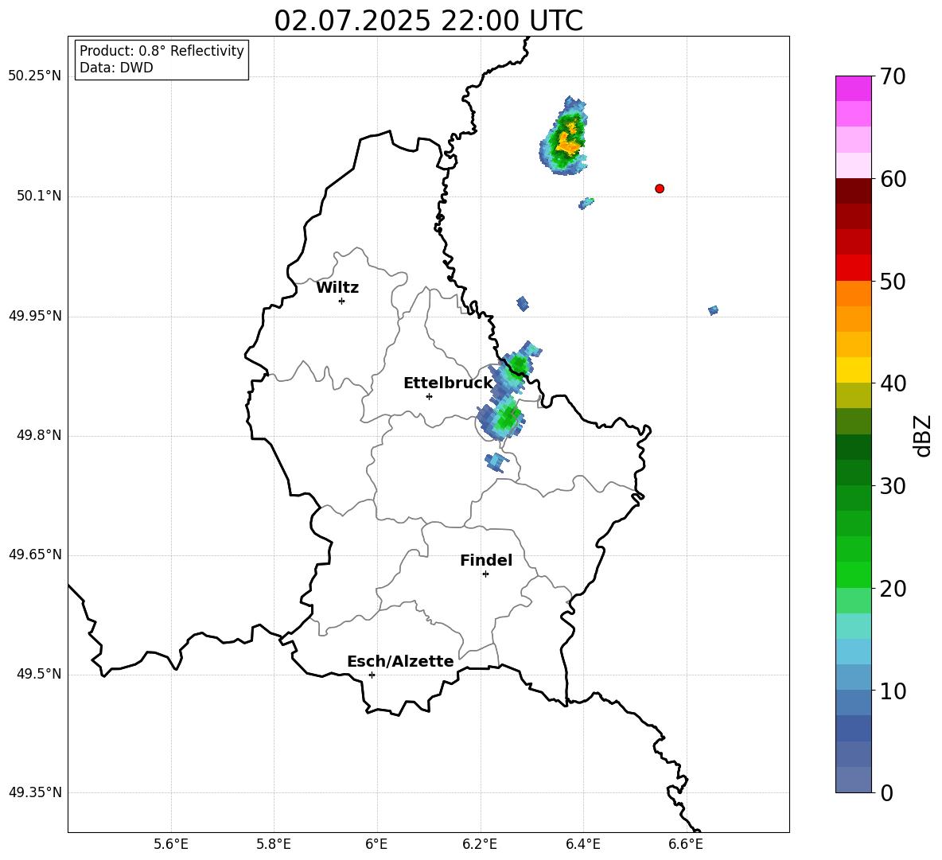Pick the yellow swatch just above 40 dBZ
This screenshot has width=942, height=860.
853,370
